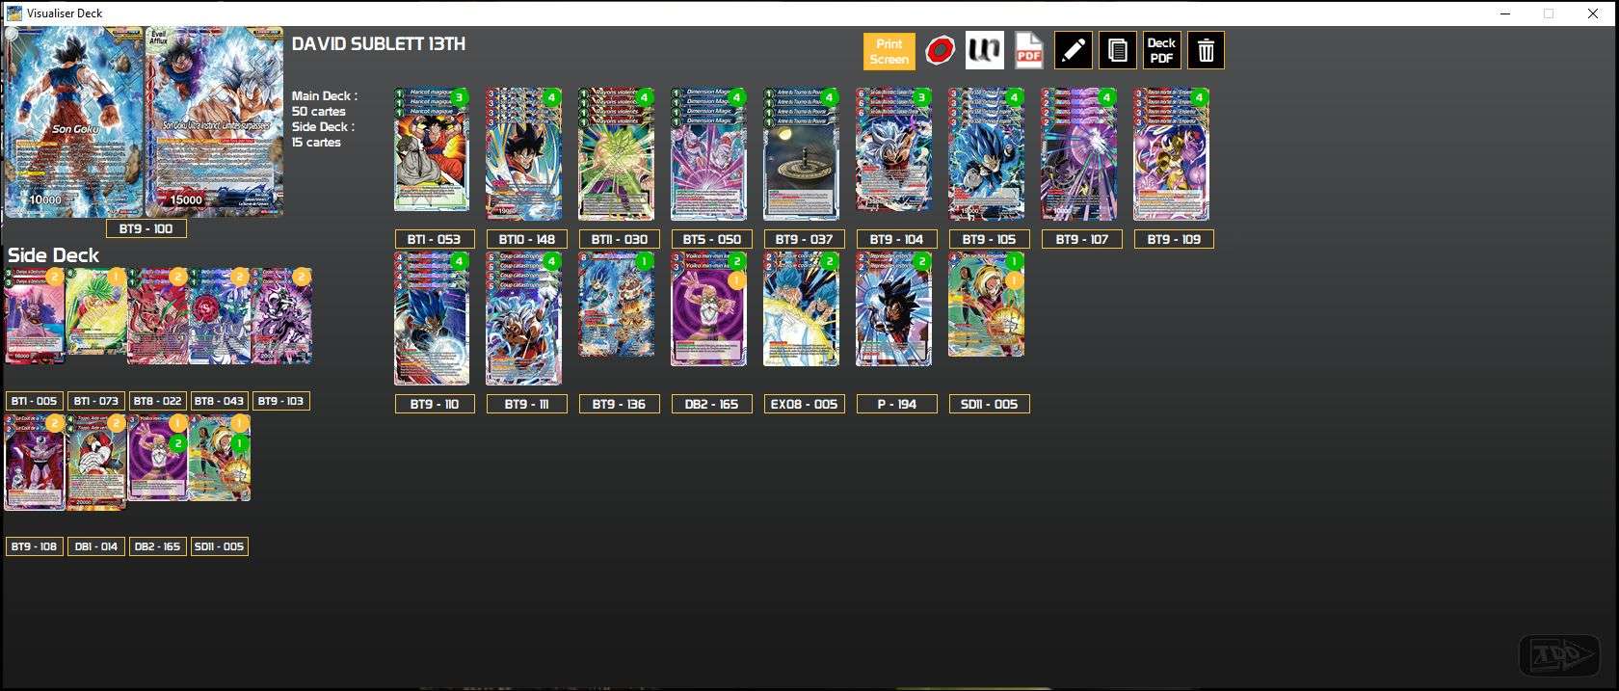Click the side deck SD11 - 005 label
The image size is (1619, 691).
point(219,546)
